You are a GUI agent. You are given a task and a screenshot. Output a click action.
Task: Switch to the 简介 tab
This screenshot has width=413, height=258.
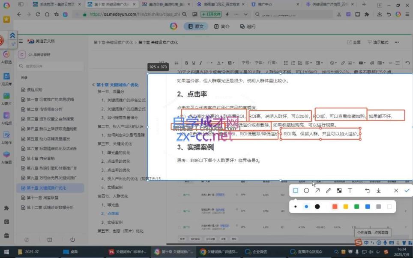(222, 26)
